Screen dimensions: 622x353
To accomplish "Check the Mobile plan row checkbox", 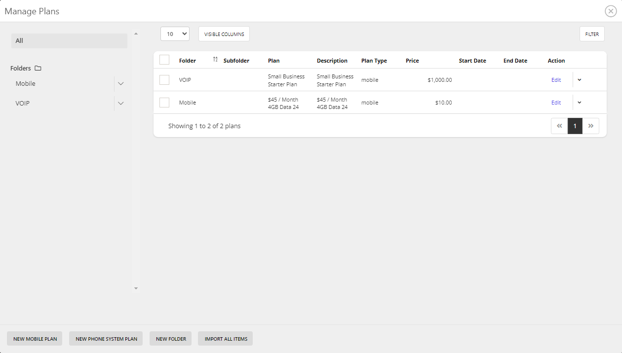I will click(x=164, y=103).
